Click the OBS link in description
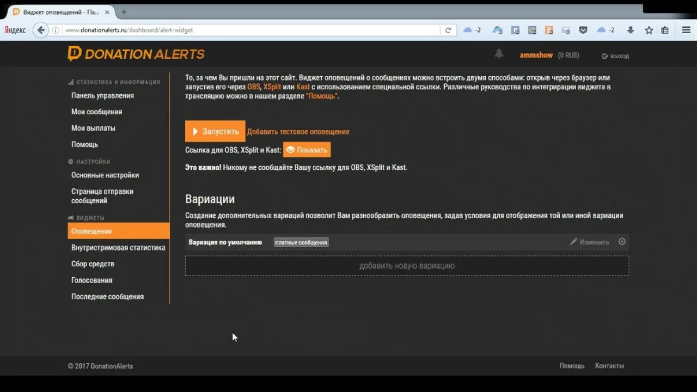This screenshot has width=697, height=392. (x=254, y=87)
